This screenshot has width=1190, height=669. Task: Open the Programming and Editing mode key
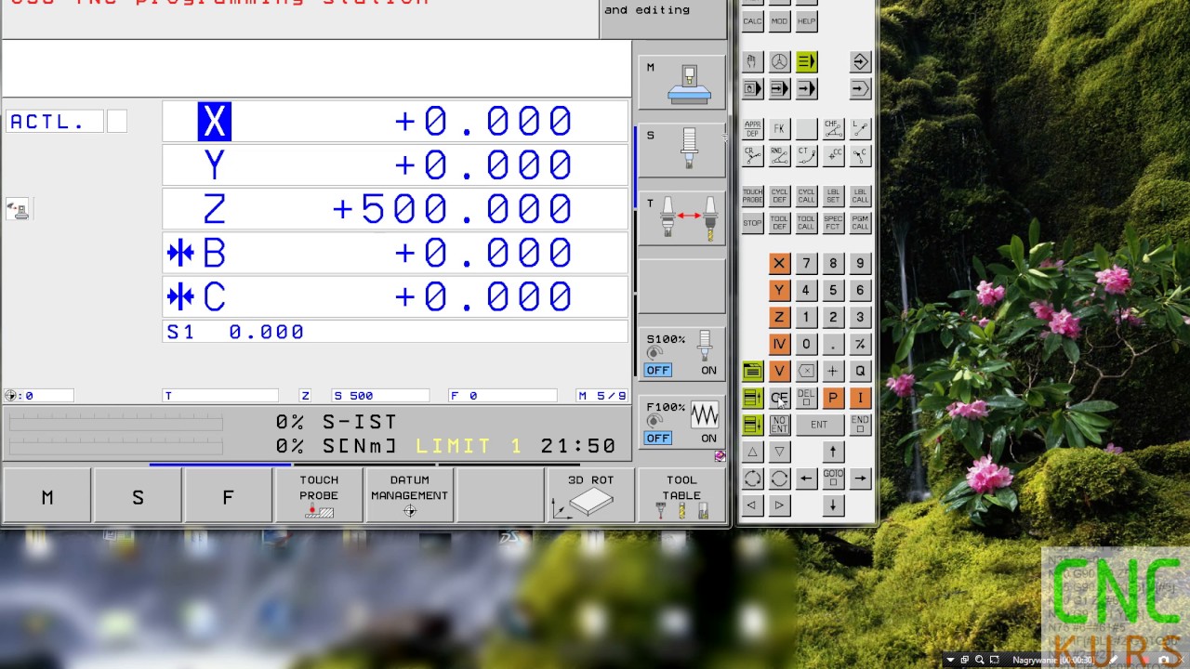tap(861, 62)
